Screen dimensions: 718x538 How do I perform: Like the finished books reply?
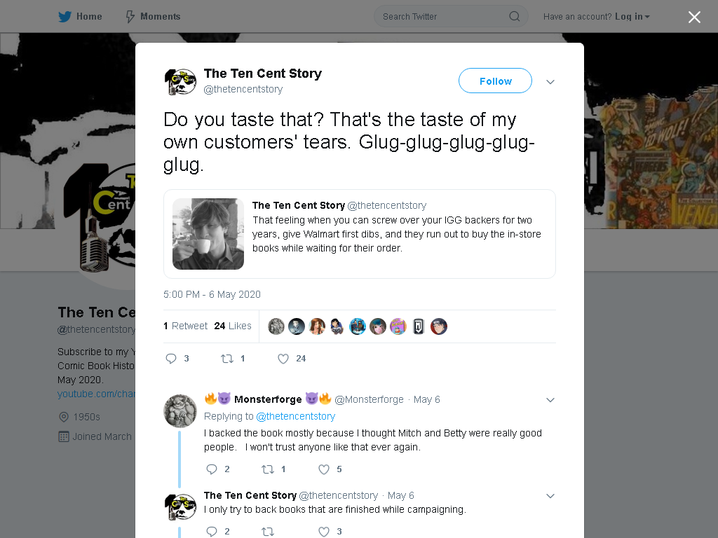point(324,532)
